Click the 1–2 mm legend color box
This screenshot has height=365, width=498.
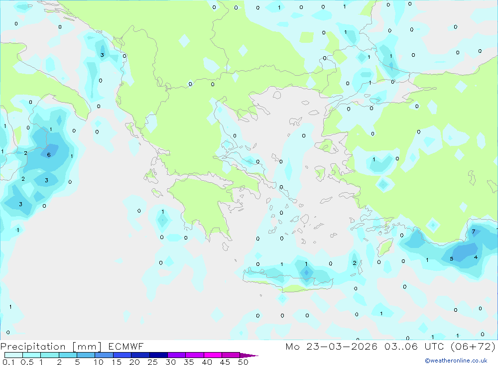[50, 355]
